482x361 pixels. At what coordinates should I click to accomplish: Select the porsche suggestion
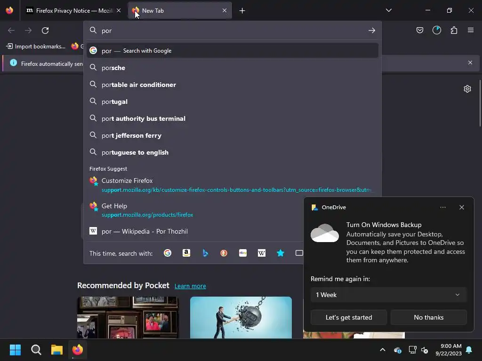[232, 68]
